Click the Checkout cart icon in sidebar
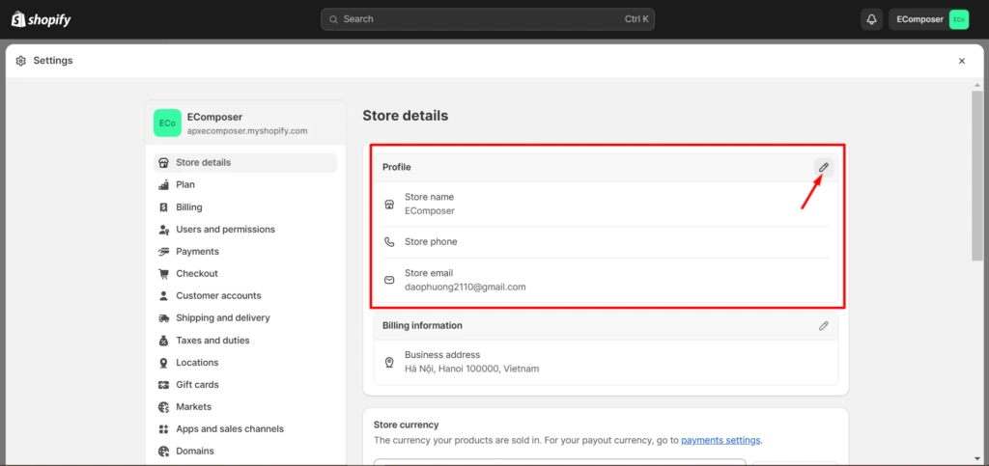 tap(164, 274)
